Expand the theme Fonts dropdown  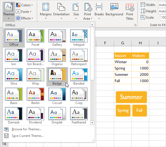(x=24, y=12)
